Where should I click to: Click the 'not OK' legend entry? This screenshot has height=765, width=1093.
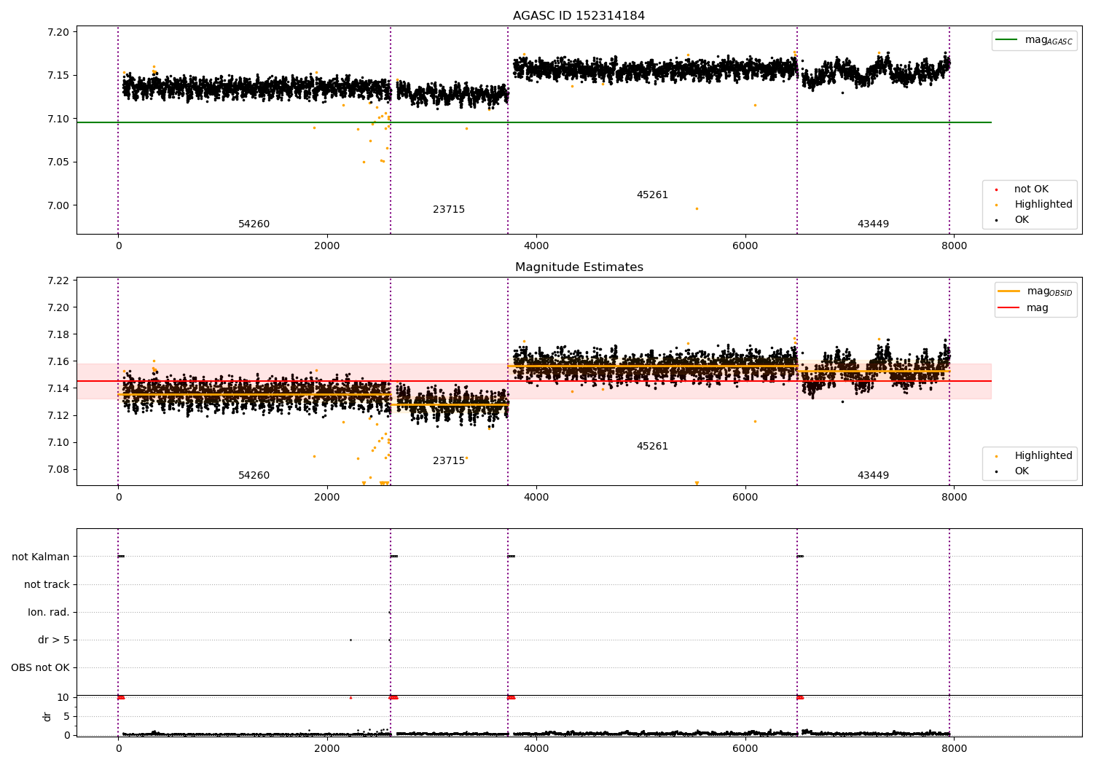(x=1031, y=189)
